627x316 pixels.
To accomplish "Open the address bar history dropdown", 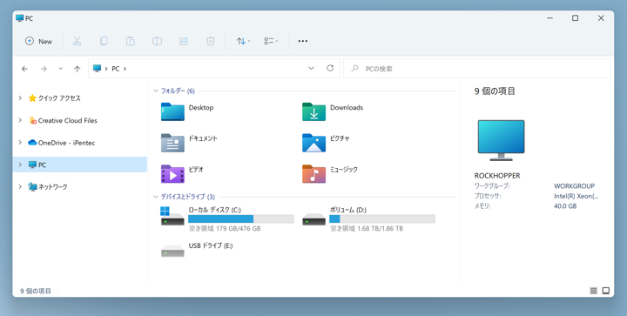I will coord(311,68).
